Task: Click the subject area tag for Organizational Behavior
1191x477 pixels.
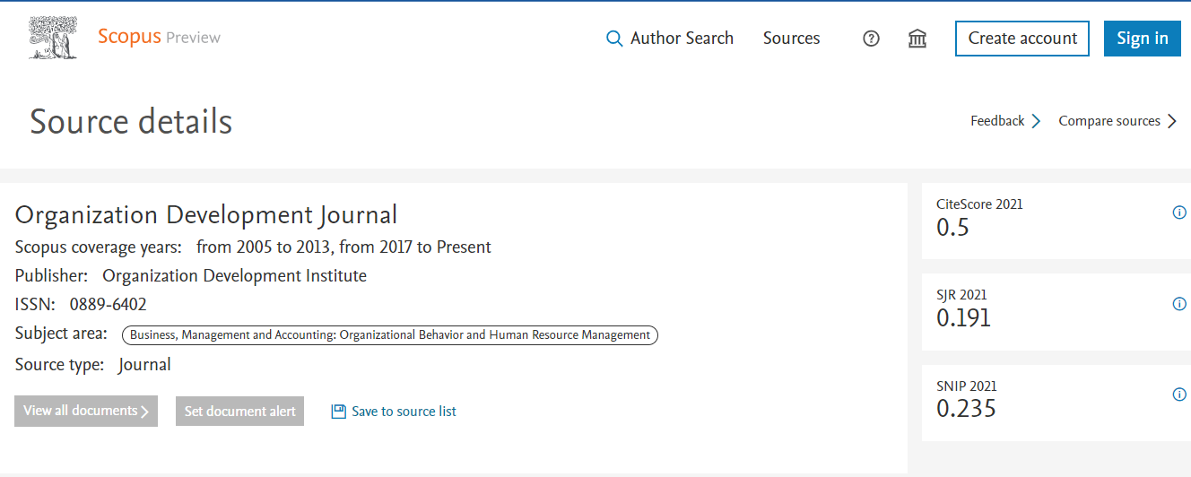Action: coord(390,335)
